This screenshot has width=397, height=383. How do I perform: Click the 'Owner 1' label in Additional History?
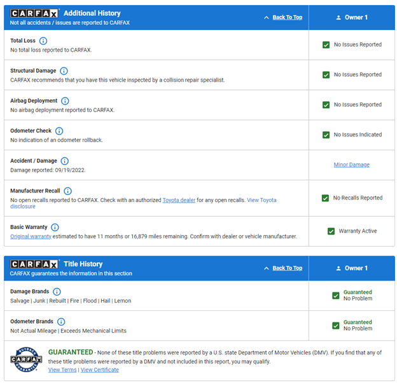(x=356, y=17)
